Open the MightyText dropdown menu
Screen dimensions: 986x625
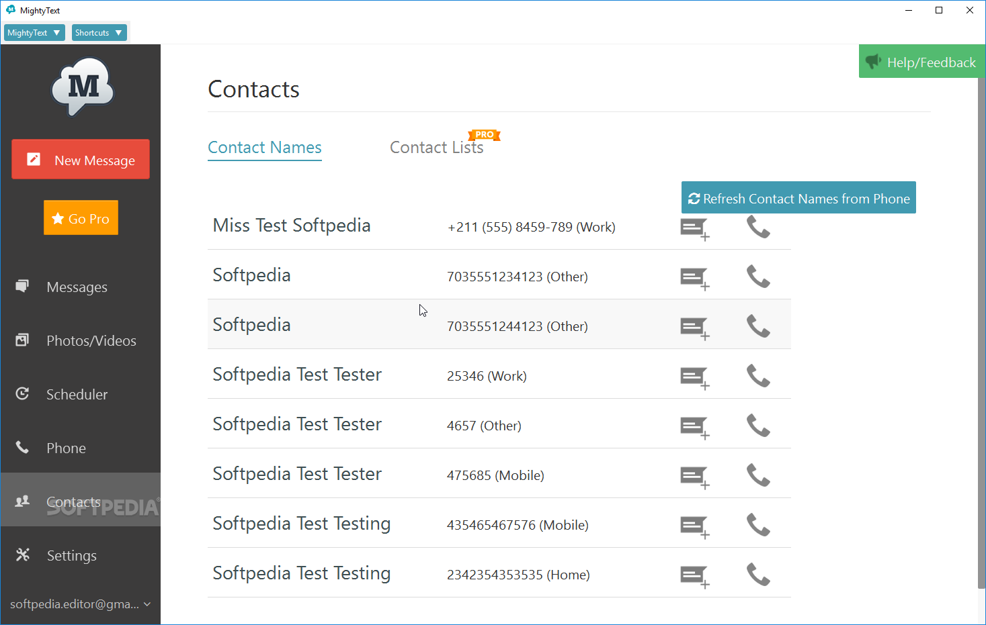[x=34, y=32]
